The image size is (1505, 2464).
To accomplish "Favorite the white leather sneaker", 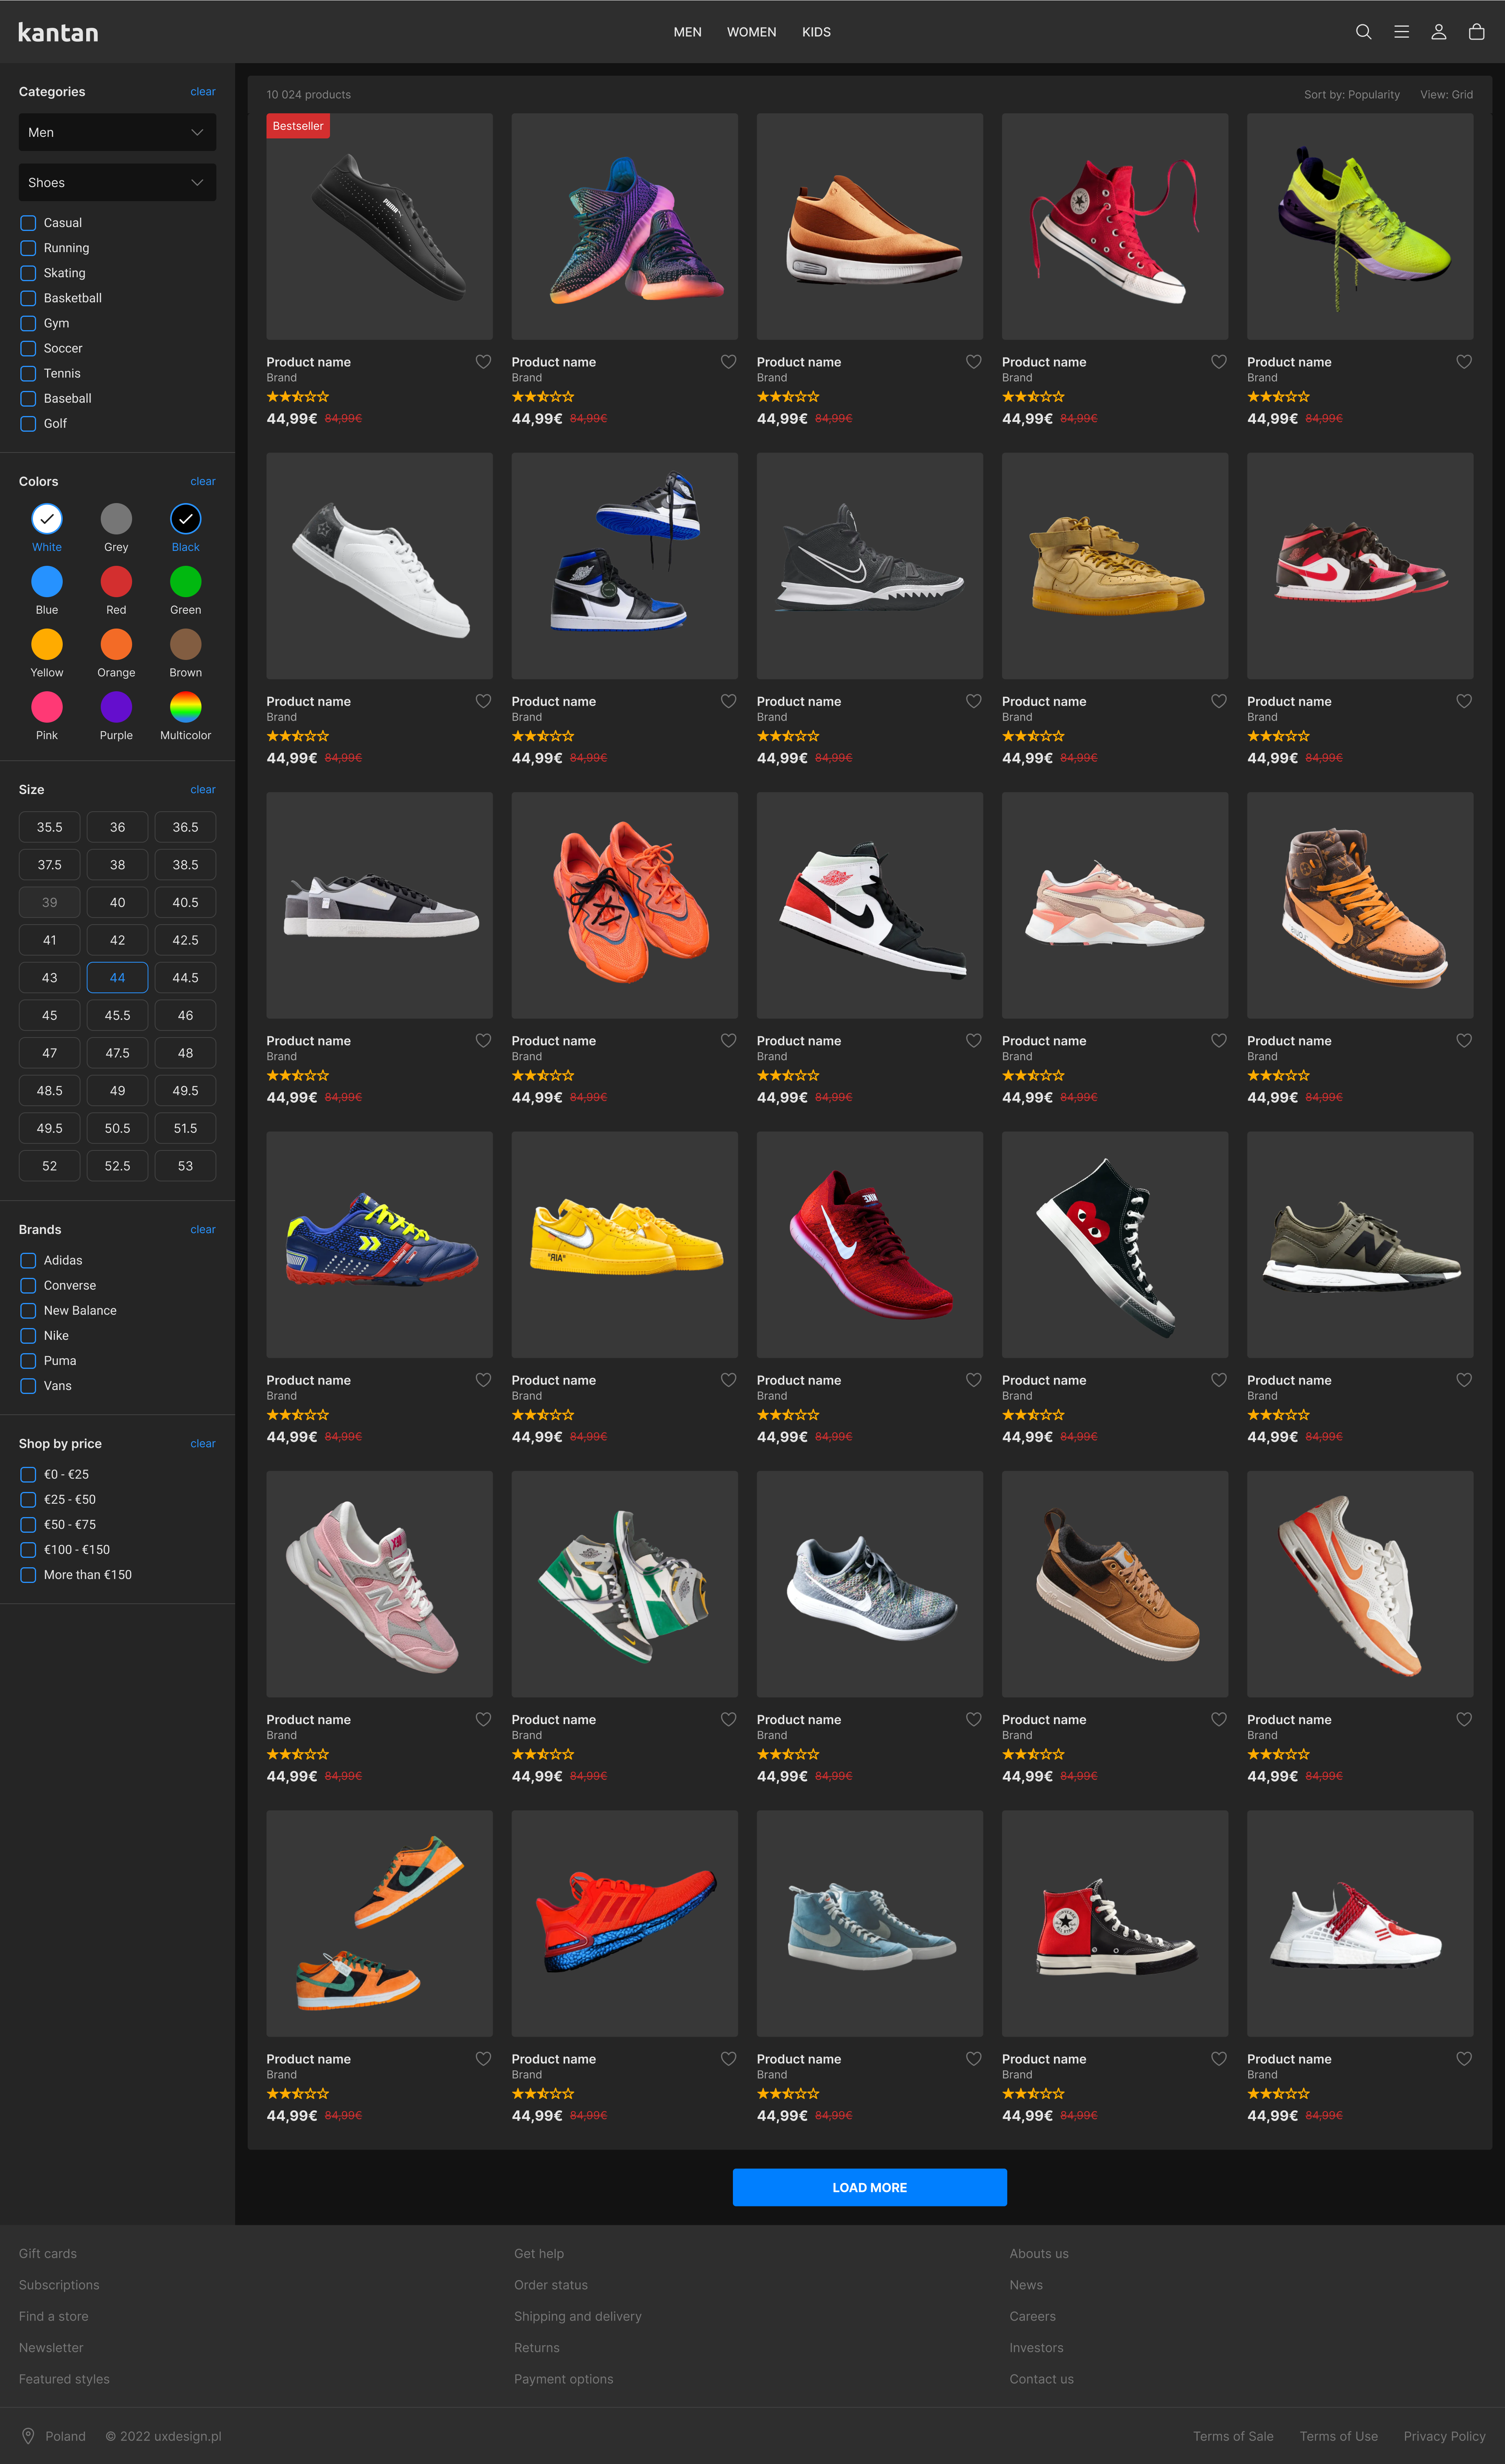I will [x=483, y=701].
